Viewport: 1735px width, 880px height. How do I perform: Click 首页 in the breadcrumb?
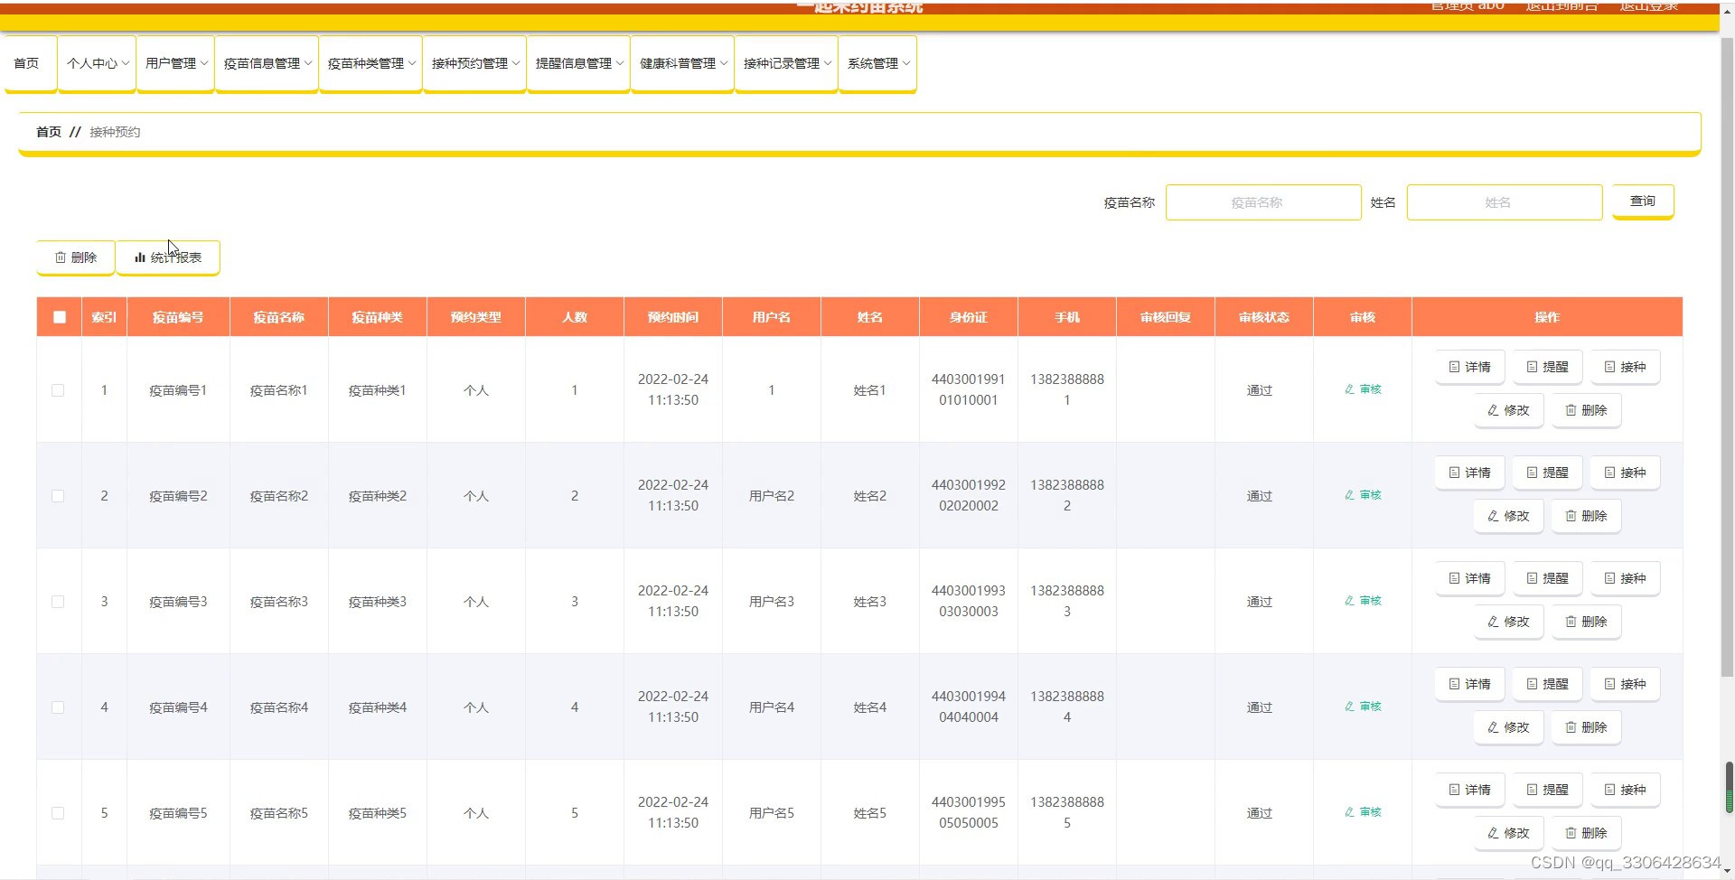[49, 132]
